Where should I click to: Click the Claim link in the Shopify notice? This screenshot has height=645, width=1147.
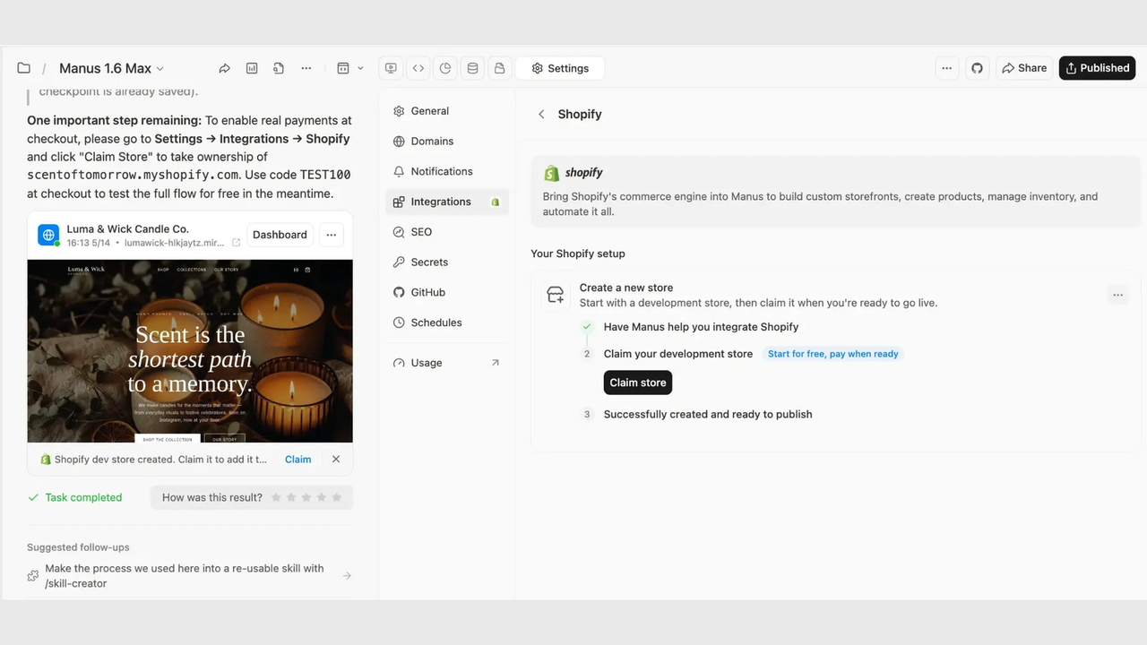(298, 460)
